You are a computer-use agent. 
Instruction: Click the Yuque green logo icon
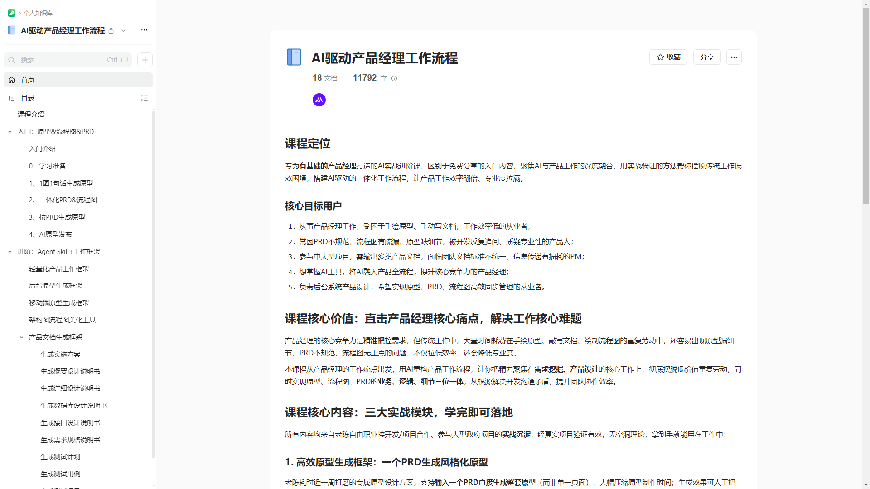point(11,13)
